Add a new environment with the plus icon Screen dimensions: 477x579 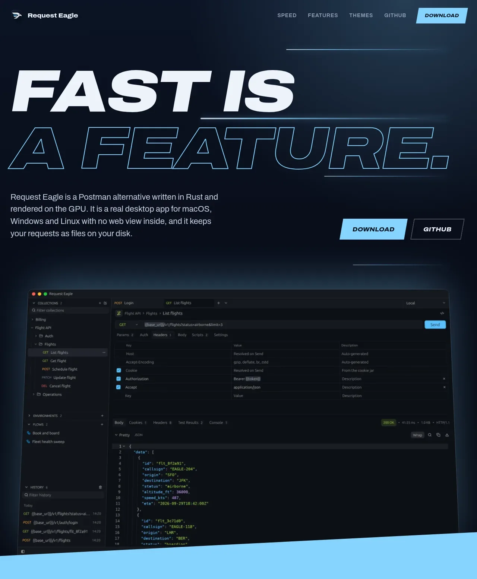[x=102, y=416]
